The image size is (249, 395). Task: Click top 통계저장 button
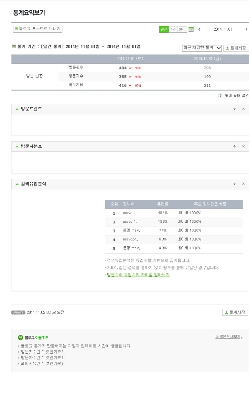[x=236, y=48]
